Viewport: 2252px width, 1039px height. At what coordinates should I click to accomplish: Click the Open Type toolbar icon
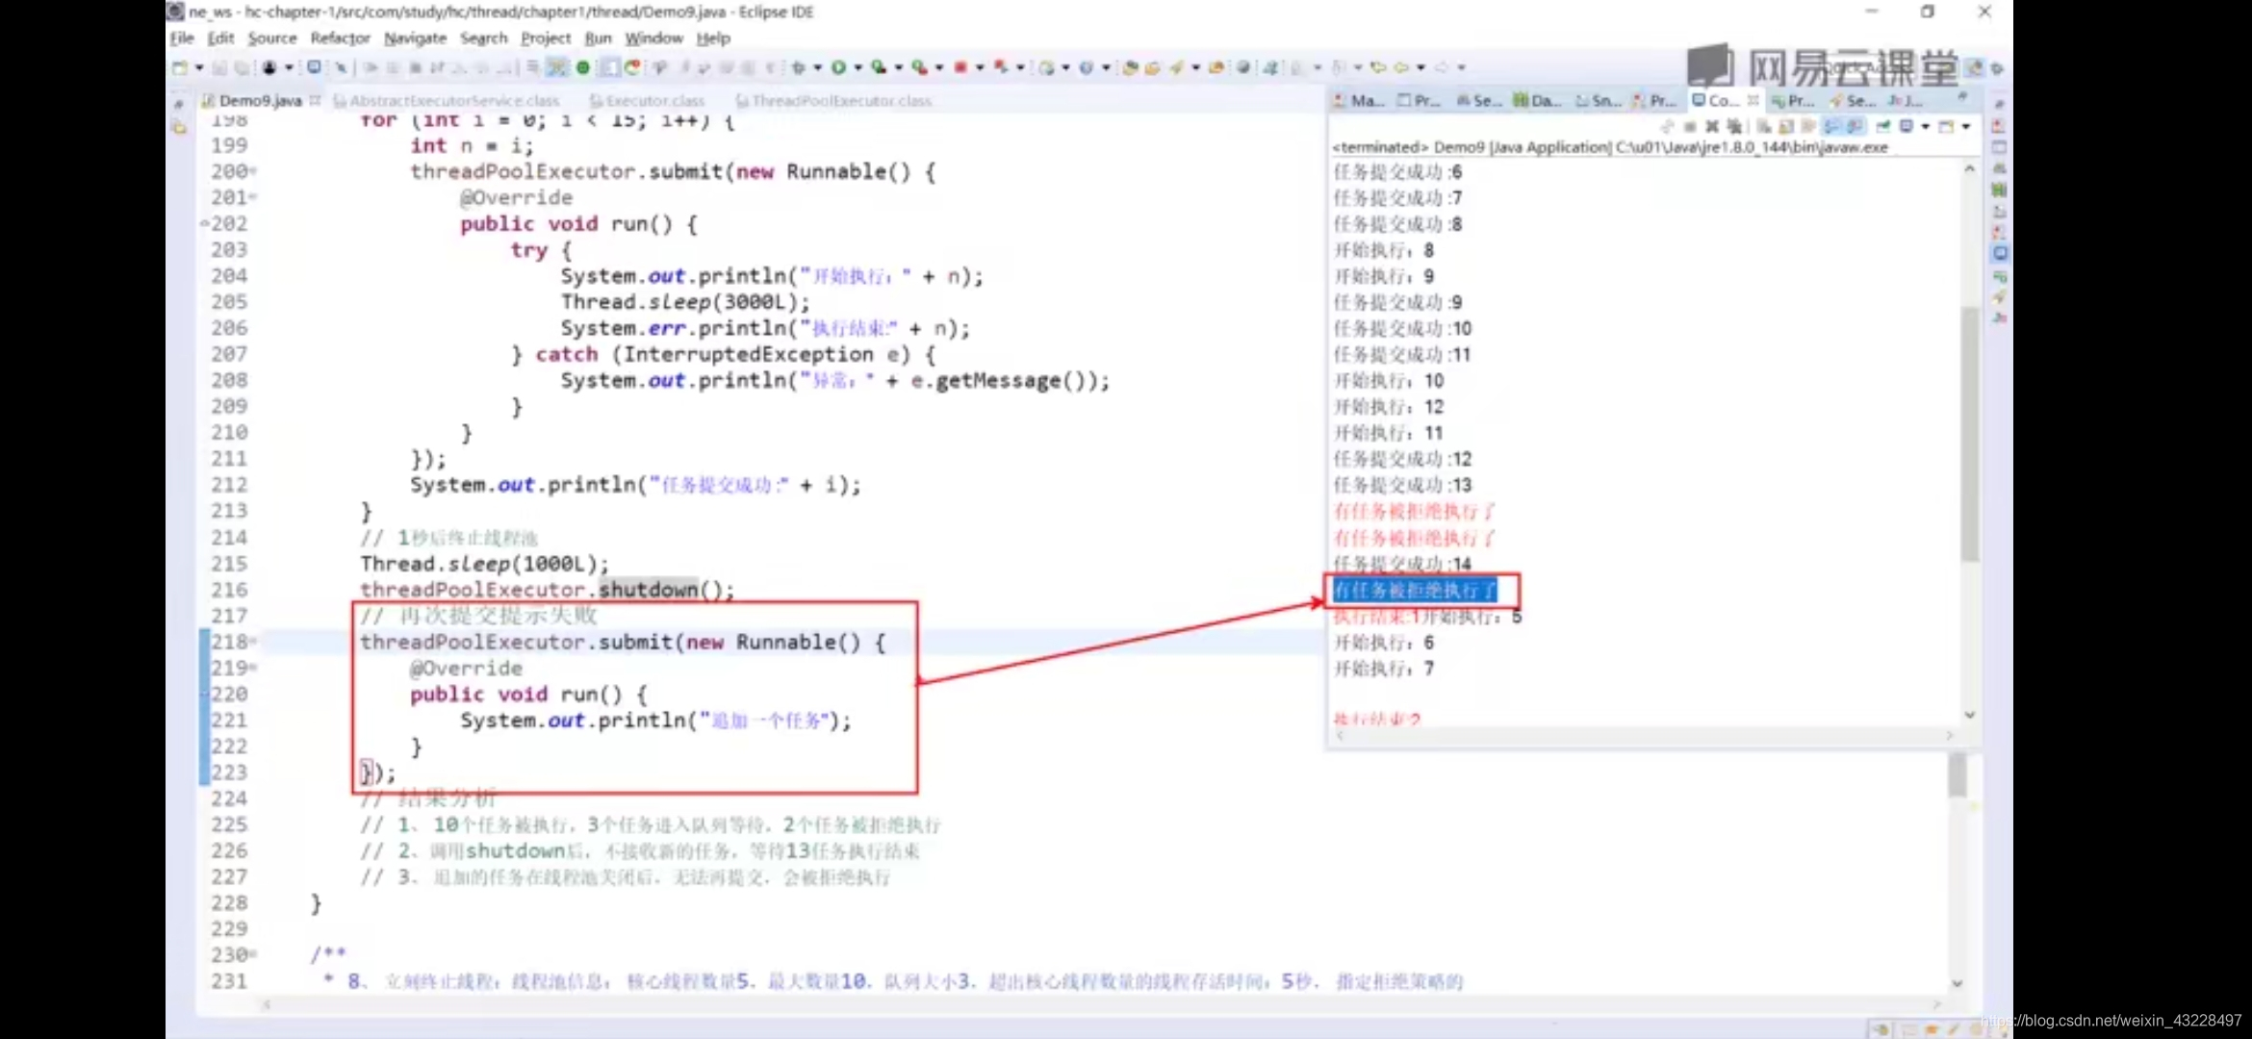pos(1130,67)
